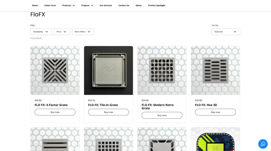The height and width of the screenshot is (151, 271).
Task: Open the FLO FX: Hex 3D title link
Action: (206, 105)
